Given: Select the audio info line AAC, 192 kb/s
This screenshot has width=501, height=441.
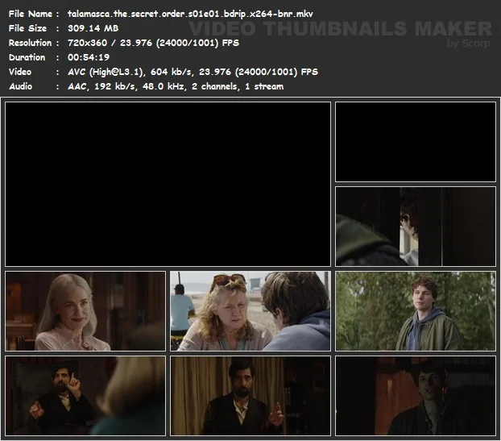Looking at the screenshot, I should (176, 86).
